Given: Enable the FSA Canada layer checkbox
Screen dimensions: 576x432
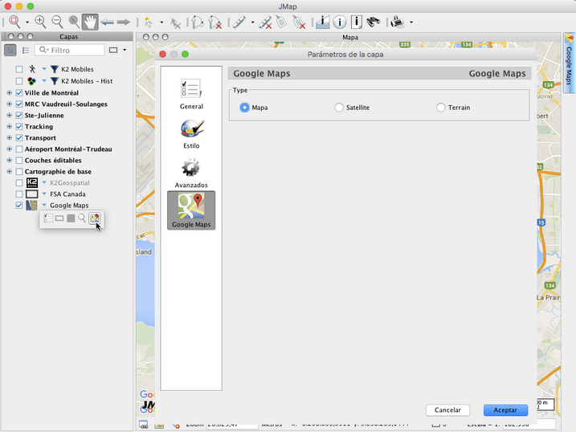Looking at the screenshot, I should point(19,194).
